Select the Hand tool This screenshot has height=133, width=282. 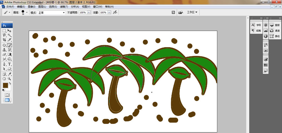(x=4, y=79)
